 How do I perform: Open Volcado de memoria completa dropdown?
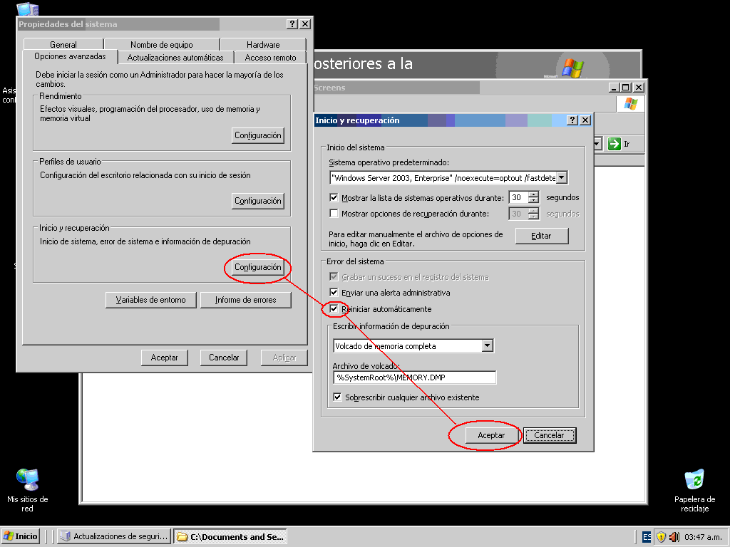click(488, 345)
